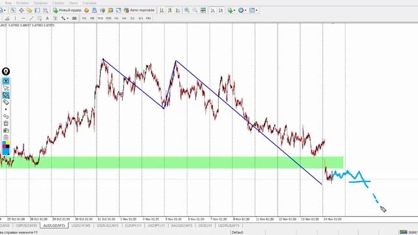Image resolution: width=418 pixels, height=235 pixels.
Task: Open Market Watch panel icon
Action: [x=13, y=10]
